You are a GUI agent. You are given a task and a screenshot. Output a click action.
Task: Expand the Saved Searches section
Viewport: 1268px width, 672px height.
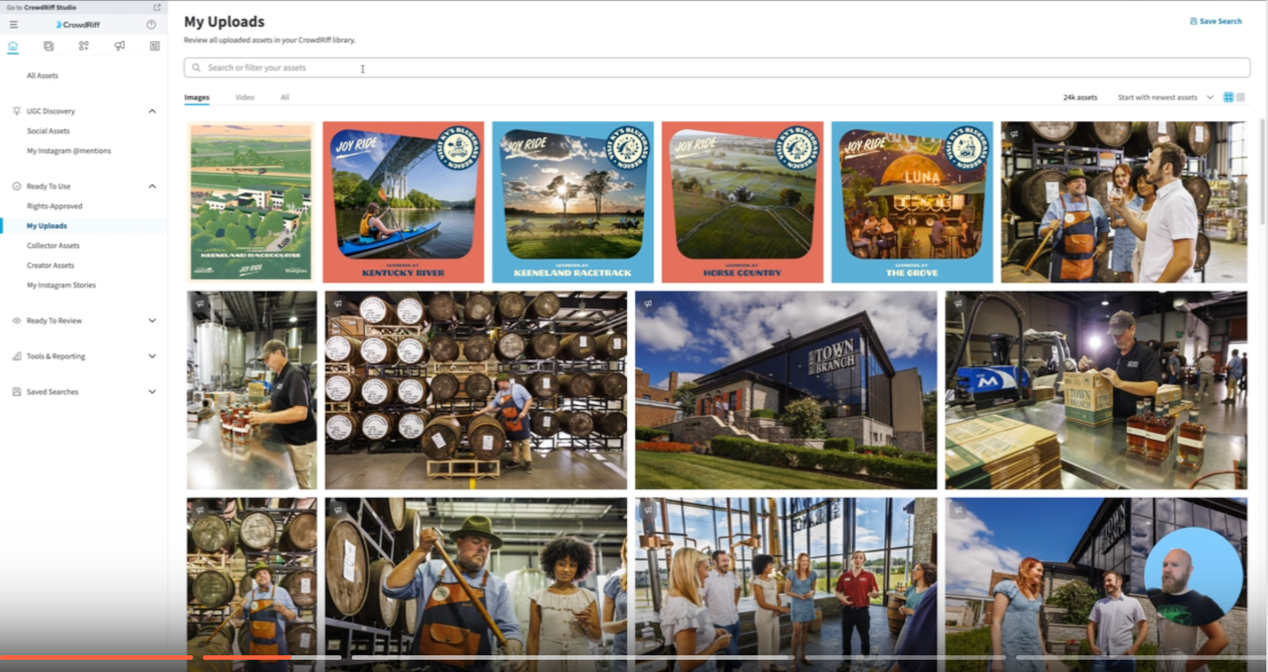pos(152,392)
